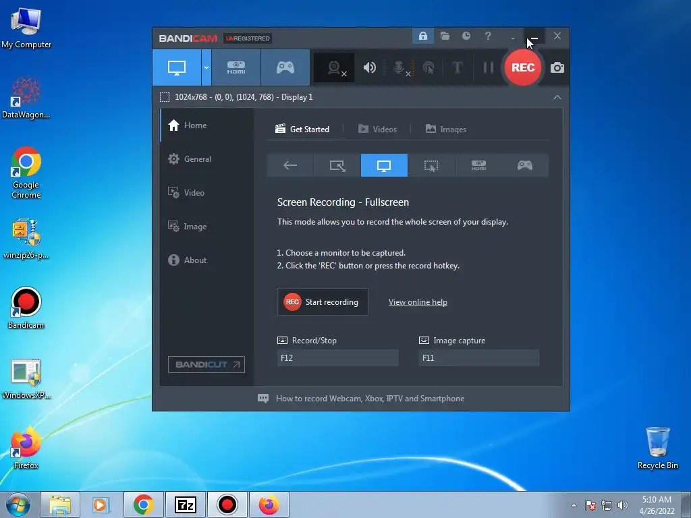Viewport: 691px width, 518px height.
Task: Select the Get Started tab
Action: pyautogui.click(x=302, y=129)
